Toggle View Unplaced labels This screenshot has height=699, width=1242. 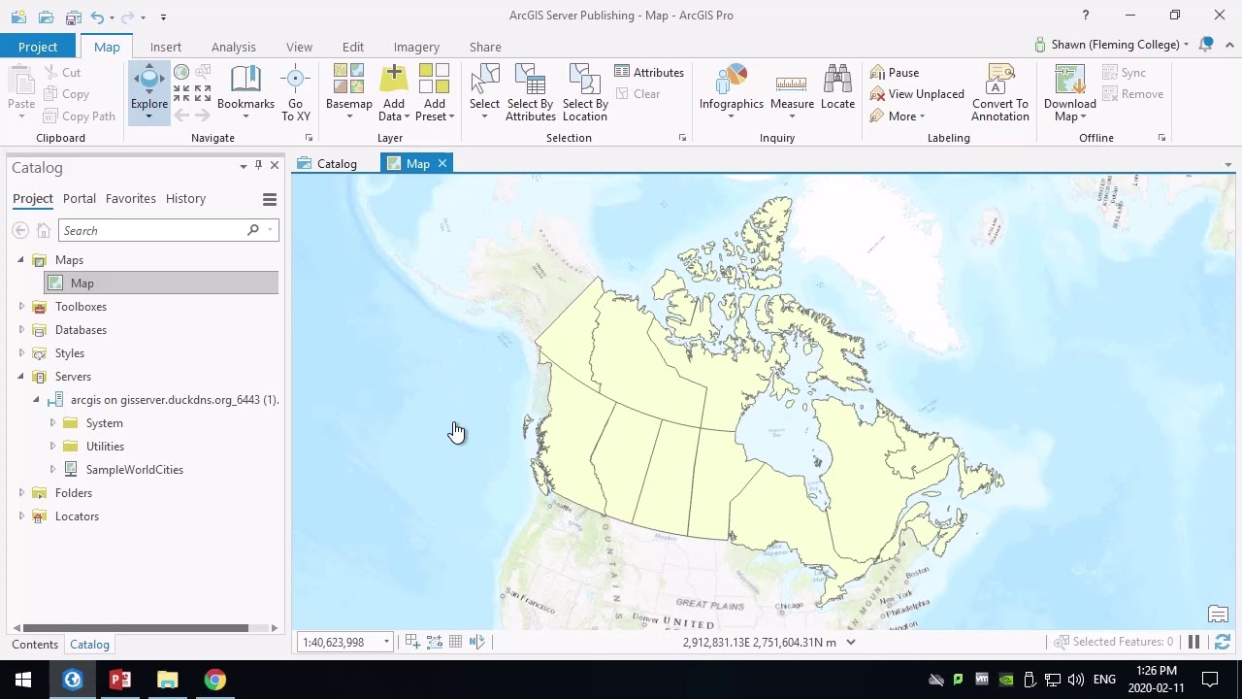pos(917,94)
